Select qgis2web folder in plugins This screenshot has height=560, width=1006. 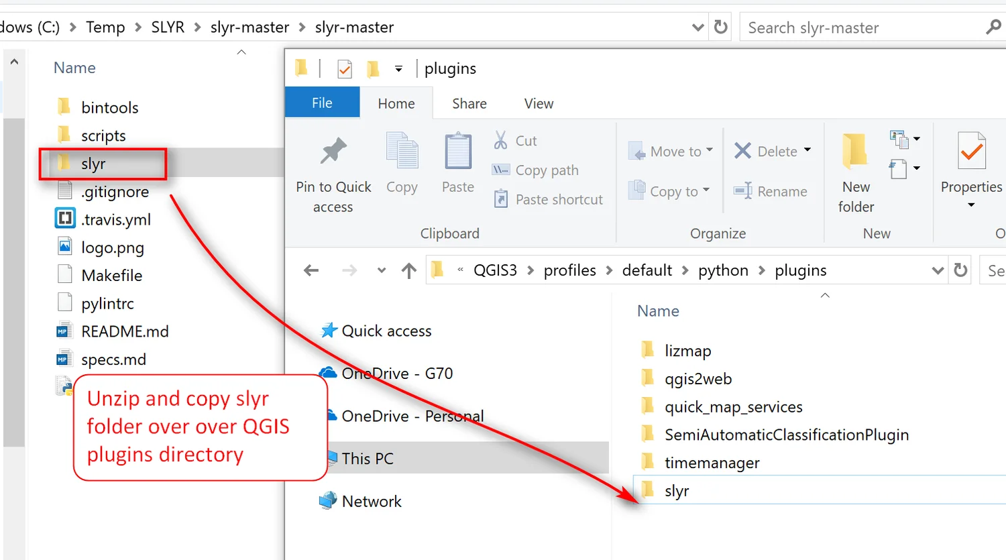686,379
